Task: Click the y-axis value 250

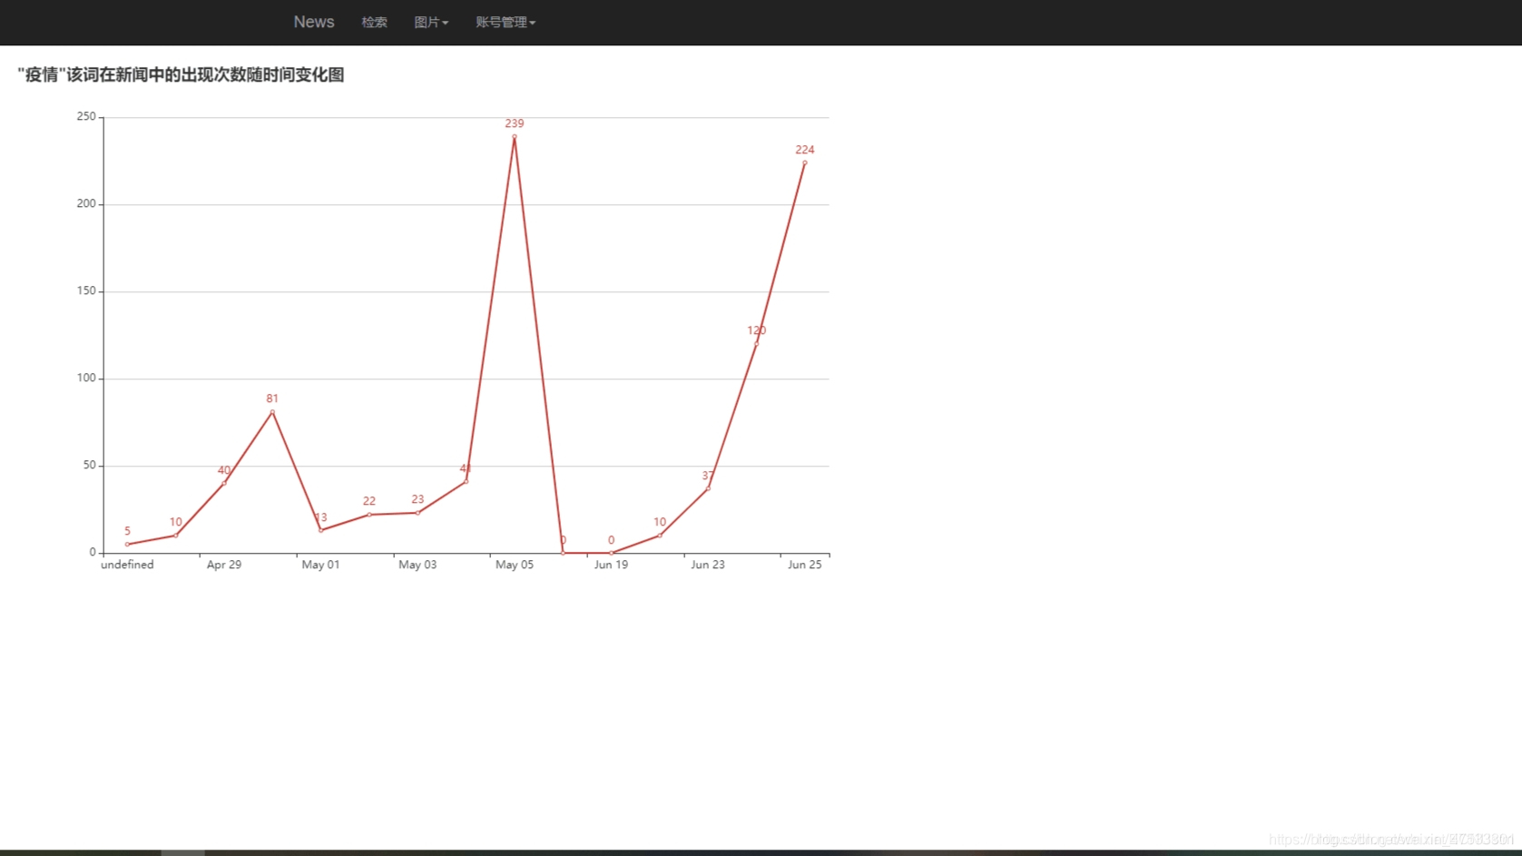Action: pos(86,116)
